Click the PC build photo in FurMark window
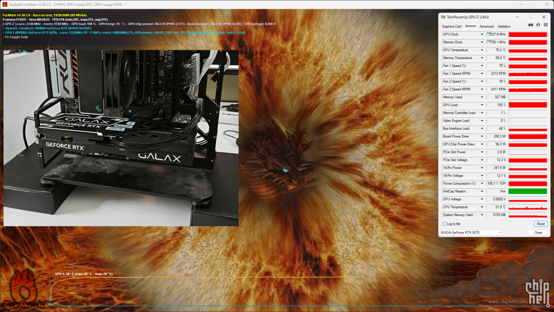This screenshot has width=554, height=312. click(x=121, y=138)
